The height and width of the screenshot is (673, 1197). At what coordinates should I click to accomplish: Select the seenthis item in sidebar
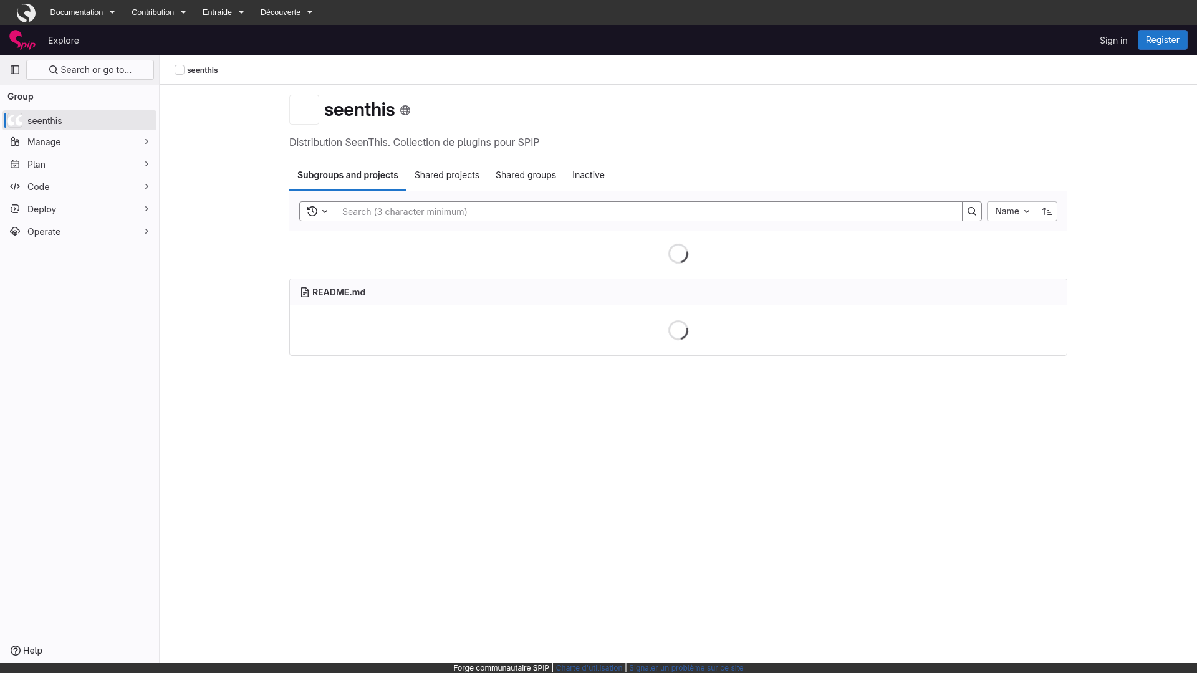pyautogui.click(x=80, y=120)
